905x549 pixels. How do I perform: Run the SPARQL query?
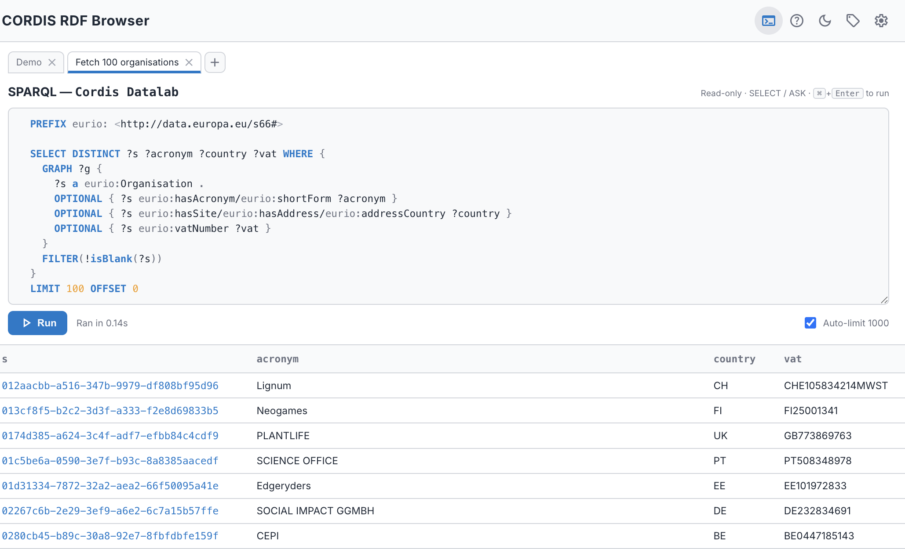pyautogui.click(x=37, y=323)
